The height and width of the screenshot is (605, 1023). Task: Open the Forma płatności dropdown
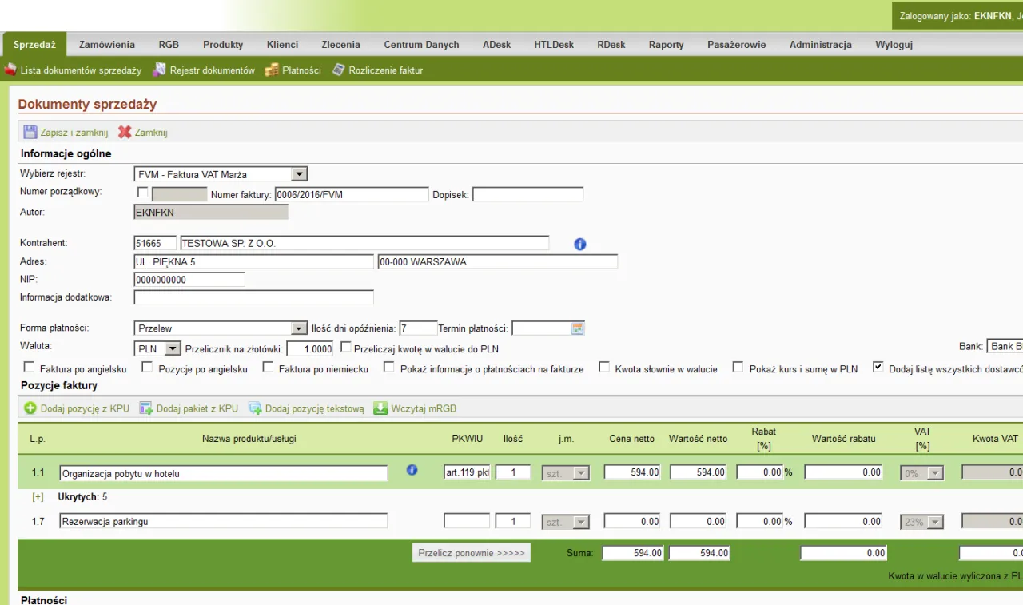[299, 328]
